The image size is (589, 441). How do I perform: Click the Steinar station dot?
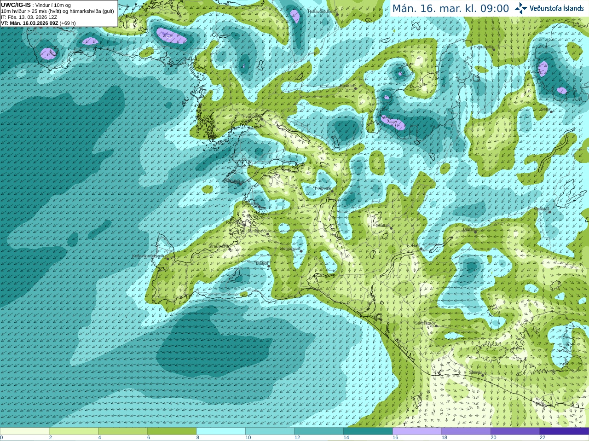483,375
